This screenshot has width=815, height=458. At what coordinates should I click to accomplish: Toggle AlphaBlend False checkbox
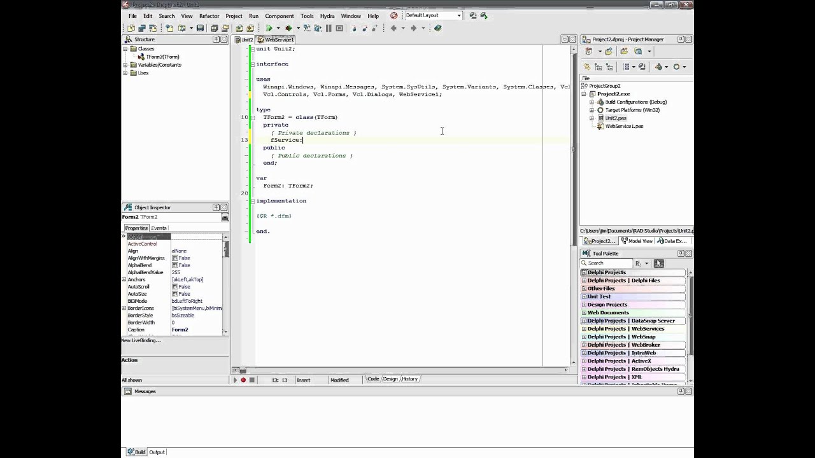point(174,265)
